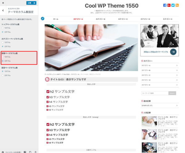Open the RSS feed icon
The width and height of the screenshot is (185, 153).
[177, 5]
